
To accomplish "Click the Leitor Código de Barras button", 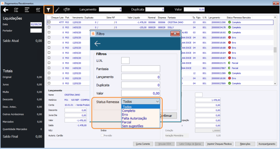I will pyautogui.click(x=190, y=144).
